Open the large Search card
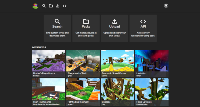Viewport: 200px width, 107px height. tap(57, 28)
